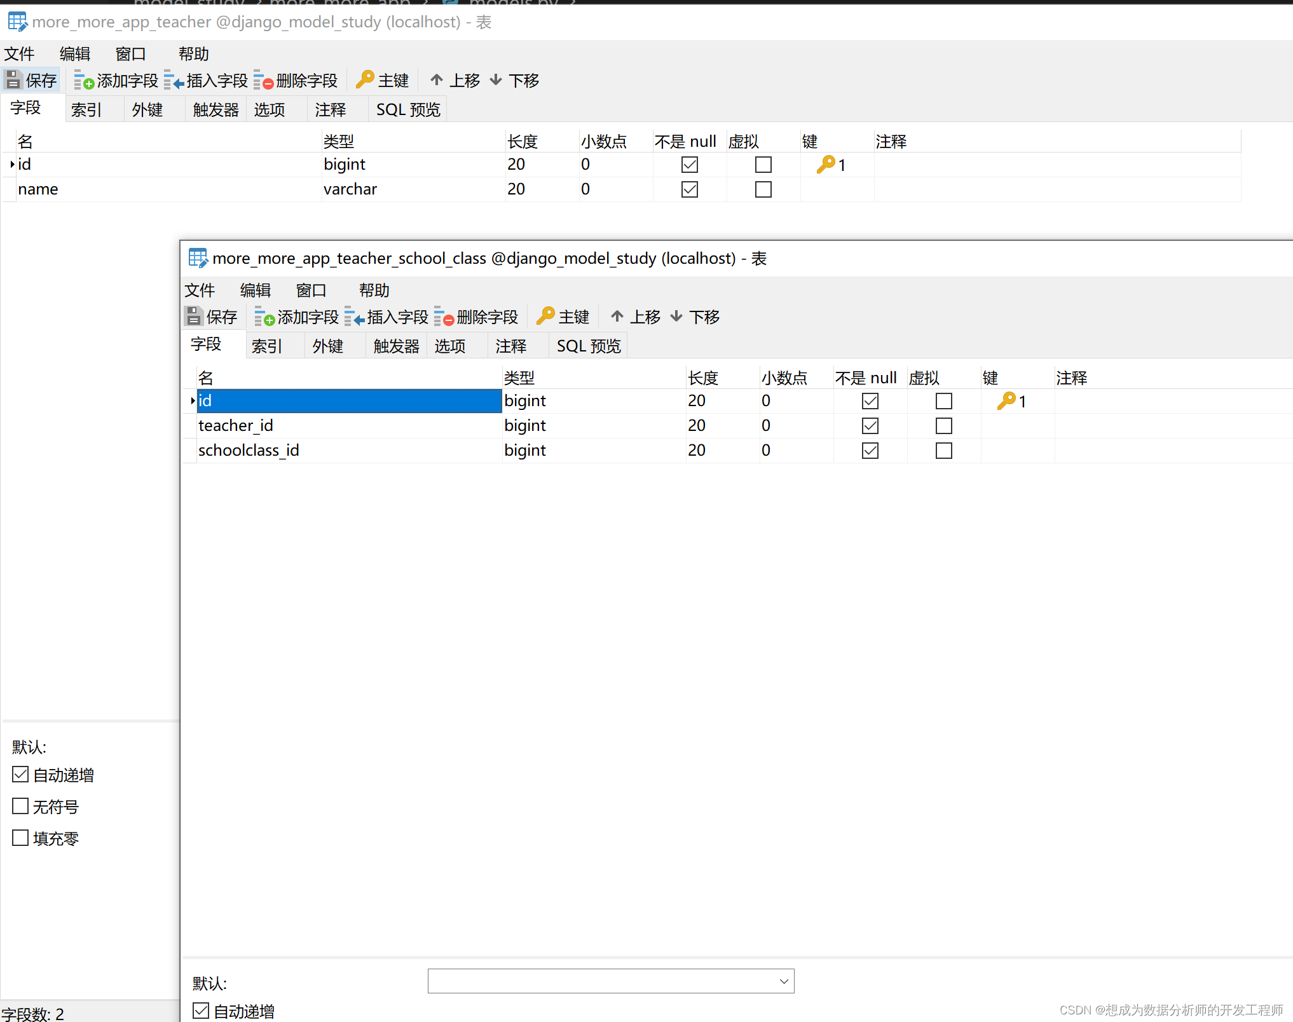The width and height of the screenshot is (1293, 1022).
Task: Click Add Field icon in teacher_school_class window
Action: [x=264, y=317]
